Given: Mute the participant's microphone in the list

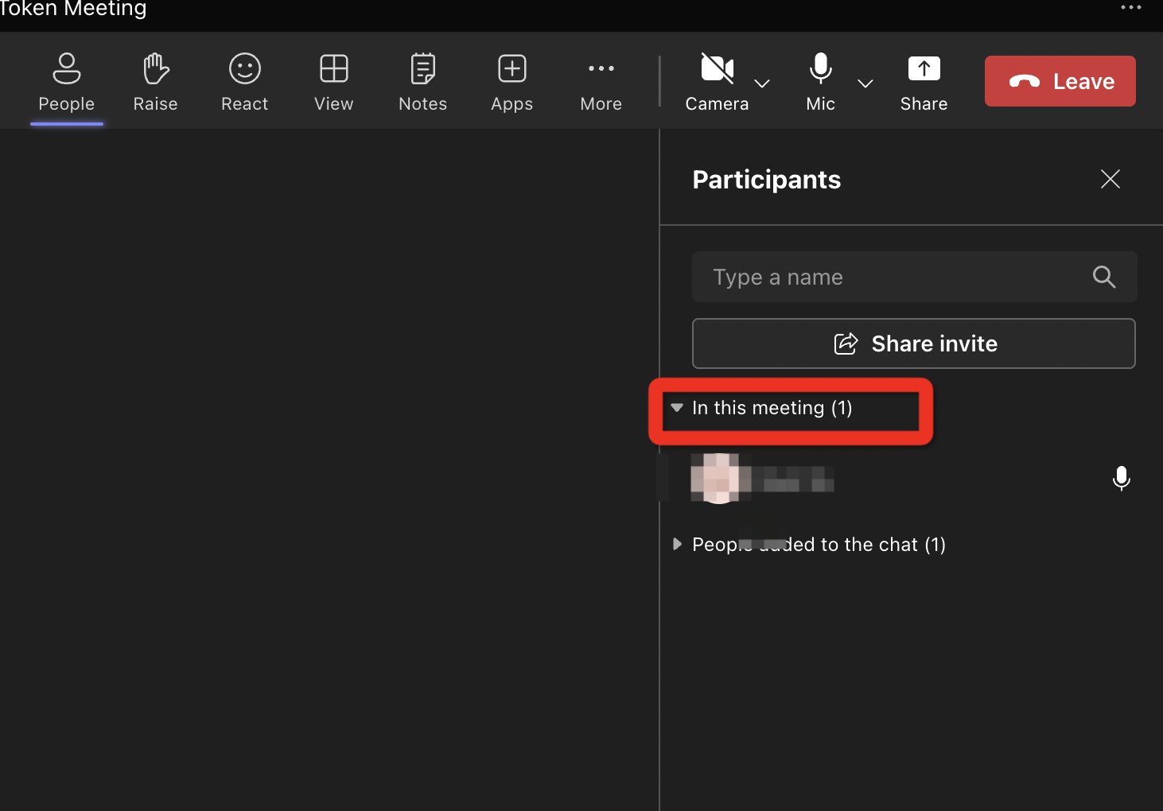Looking at the screenshot, I should tap(1122, 479).
